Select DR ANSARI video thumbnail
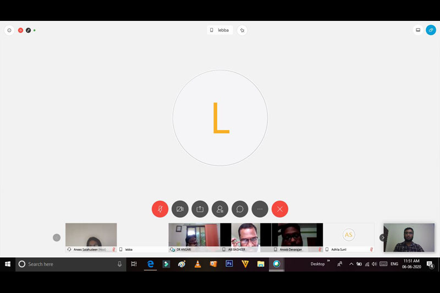440x293 pixels. (194, 235)
